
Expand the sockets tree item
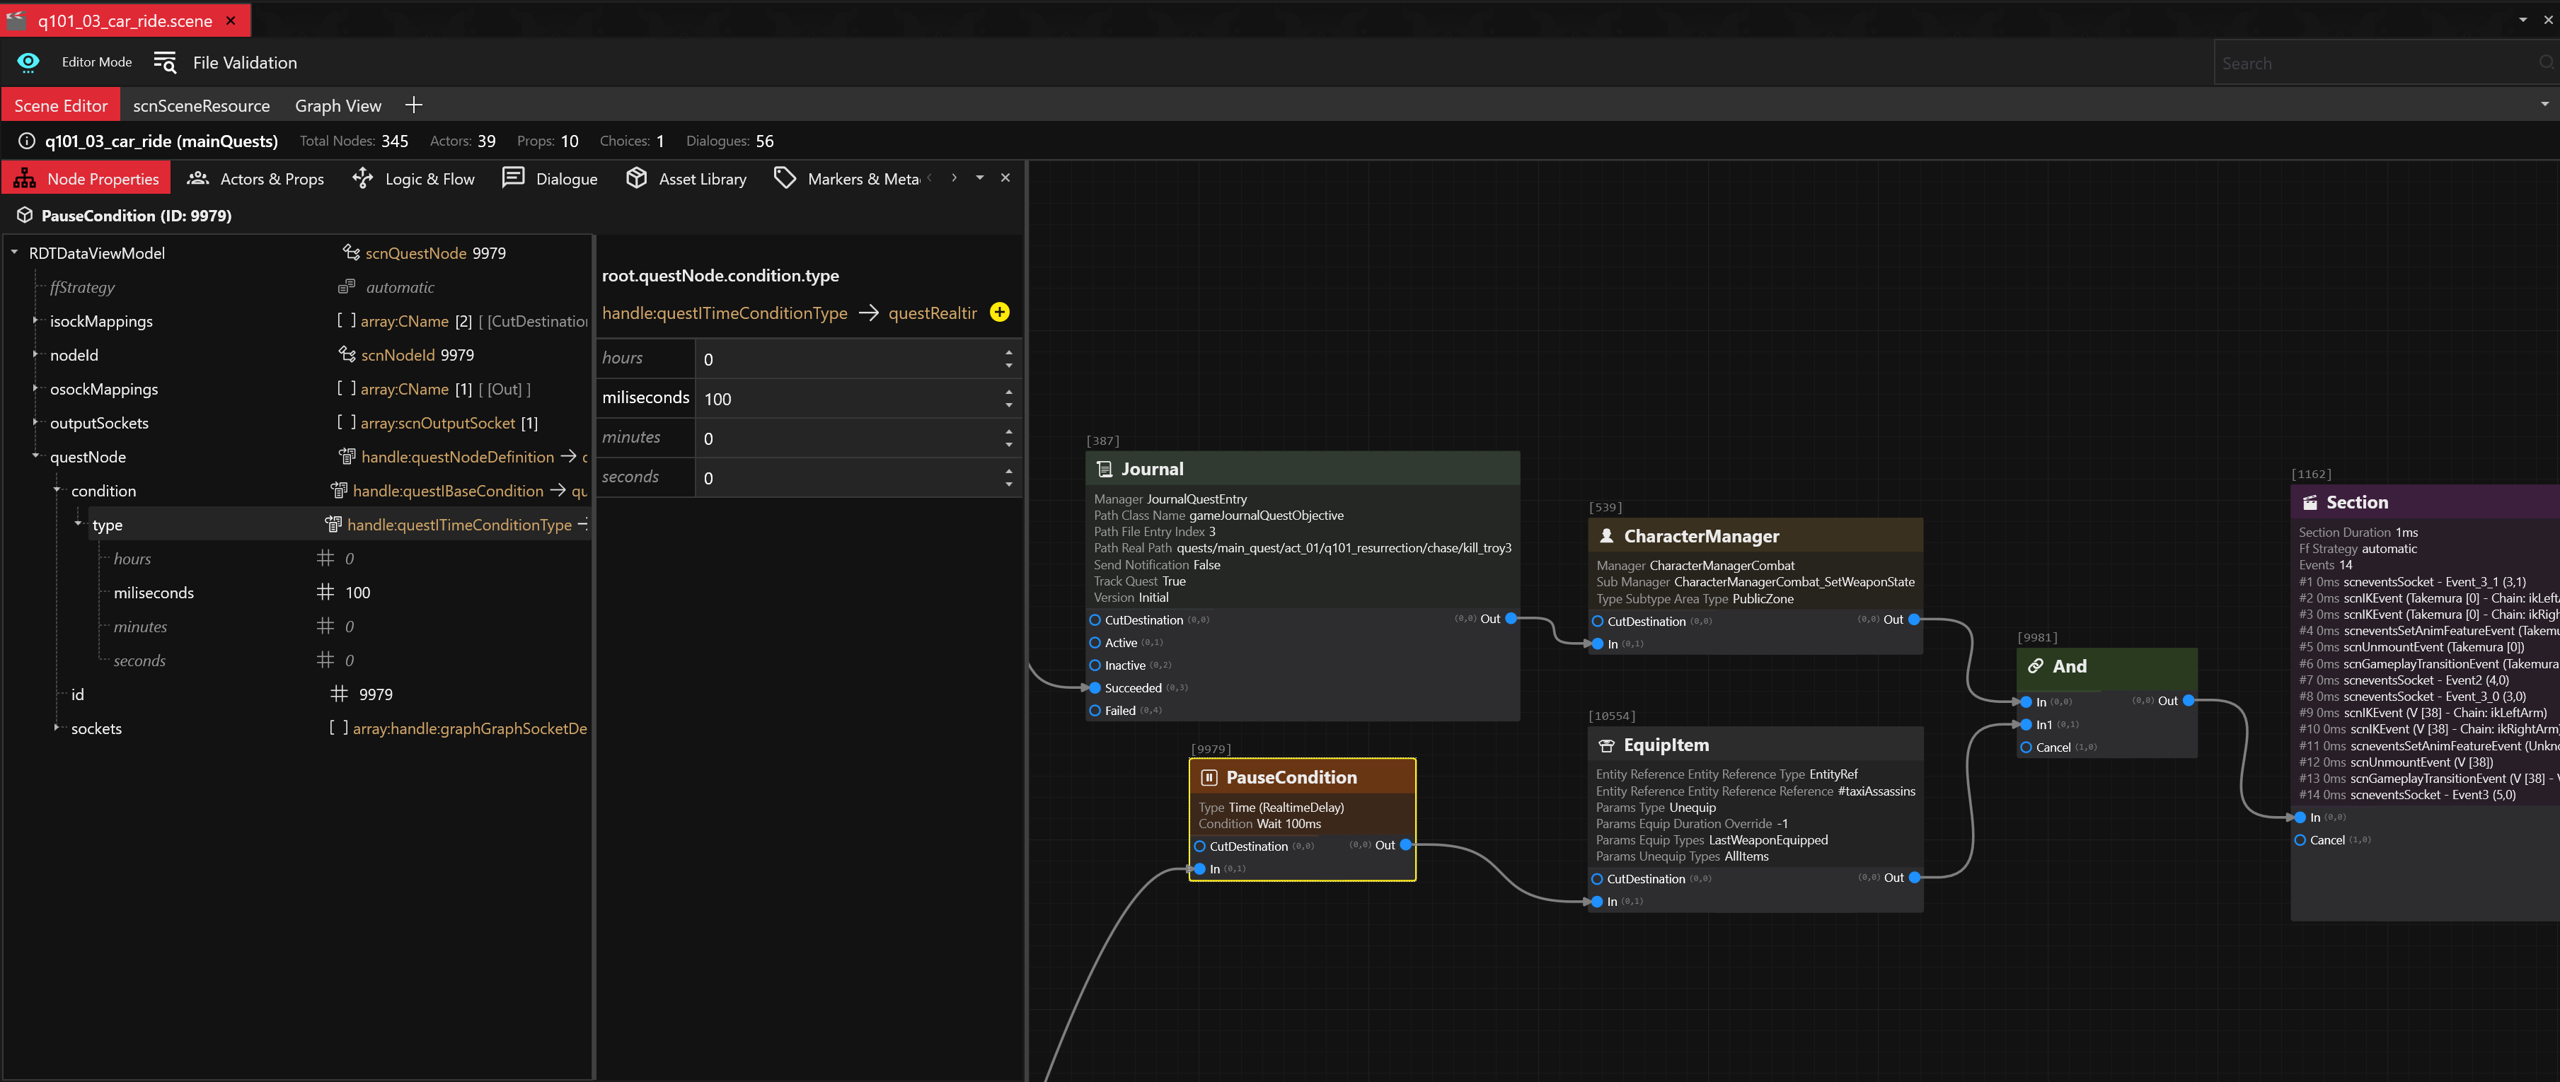pos(57,728)
